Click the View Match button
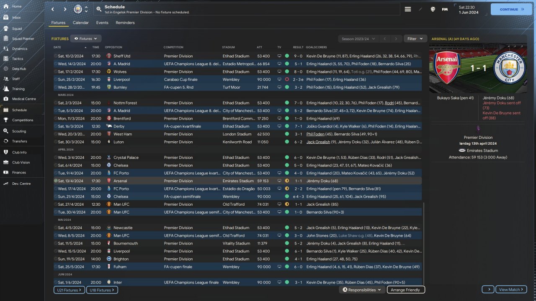Viewport: 536px width, 301px height. click(x=511, y=290)
